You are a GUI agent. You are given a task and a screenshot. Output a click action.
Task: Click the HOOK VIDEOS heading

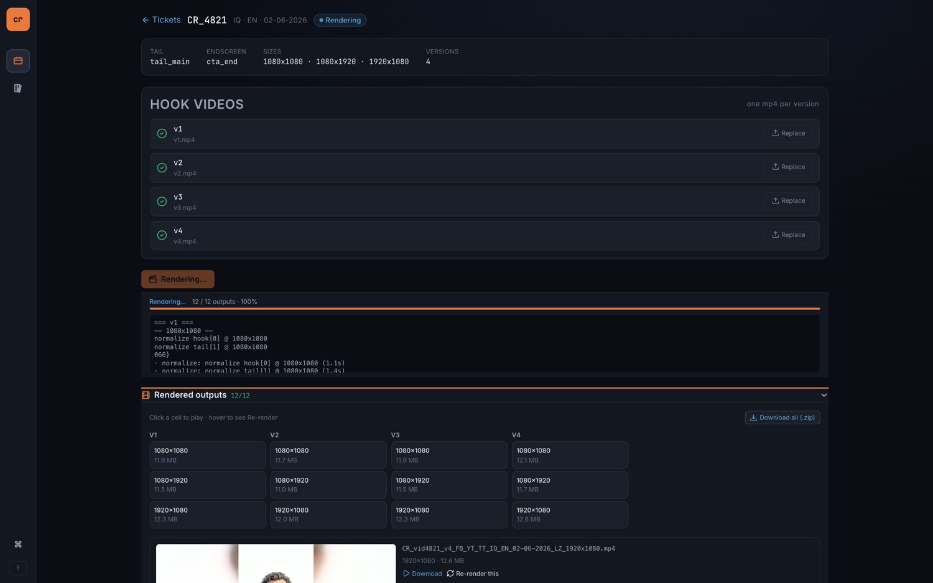197,105
